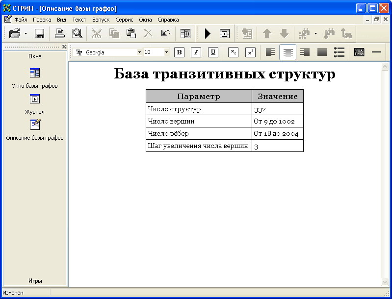Toggle Italic formatting

(x=196, y=52)
